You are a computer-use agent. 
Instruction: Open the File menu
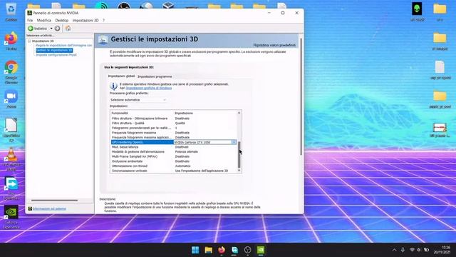[30, 21]
